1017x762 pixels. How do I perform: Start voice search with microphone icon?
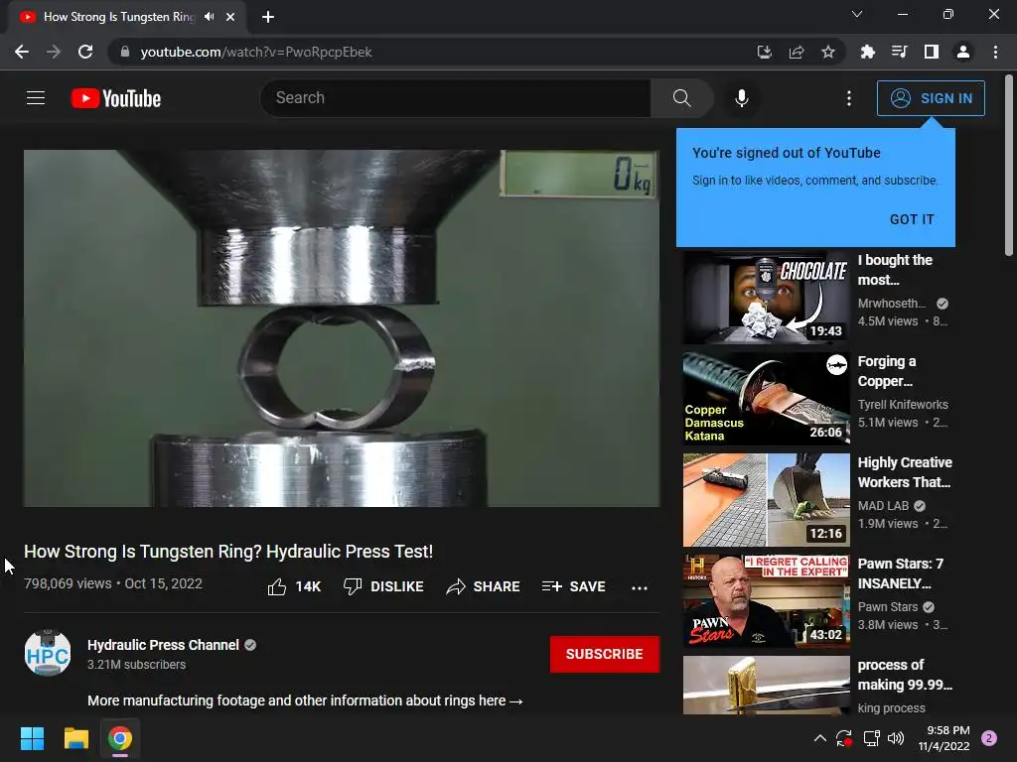742,98
